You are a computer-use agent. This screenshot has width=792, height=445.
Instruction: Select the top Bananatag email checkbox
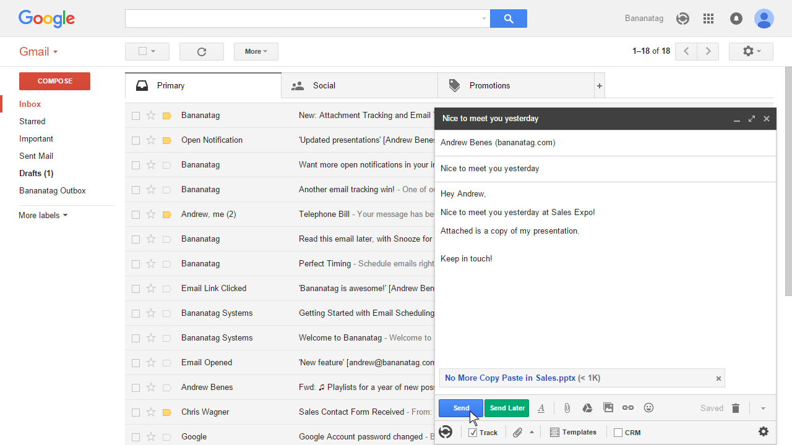coord(136,116)
